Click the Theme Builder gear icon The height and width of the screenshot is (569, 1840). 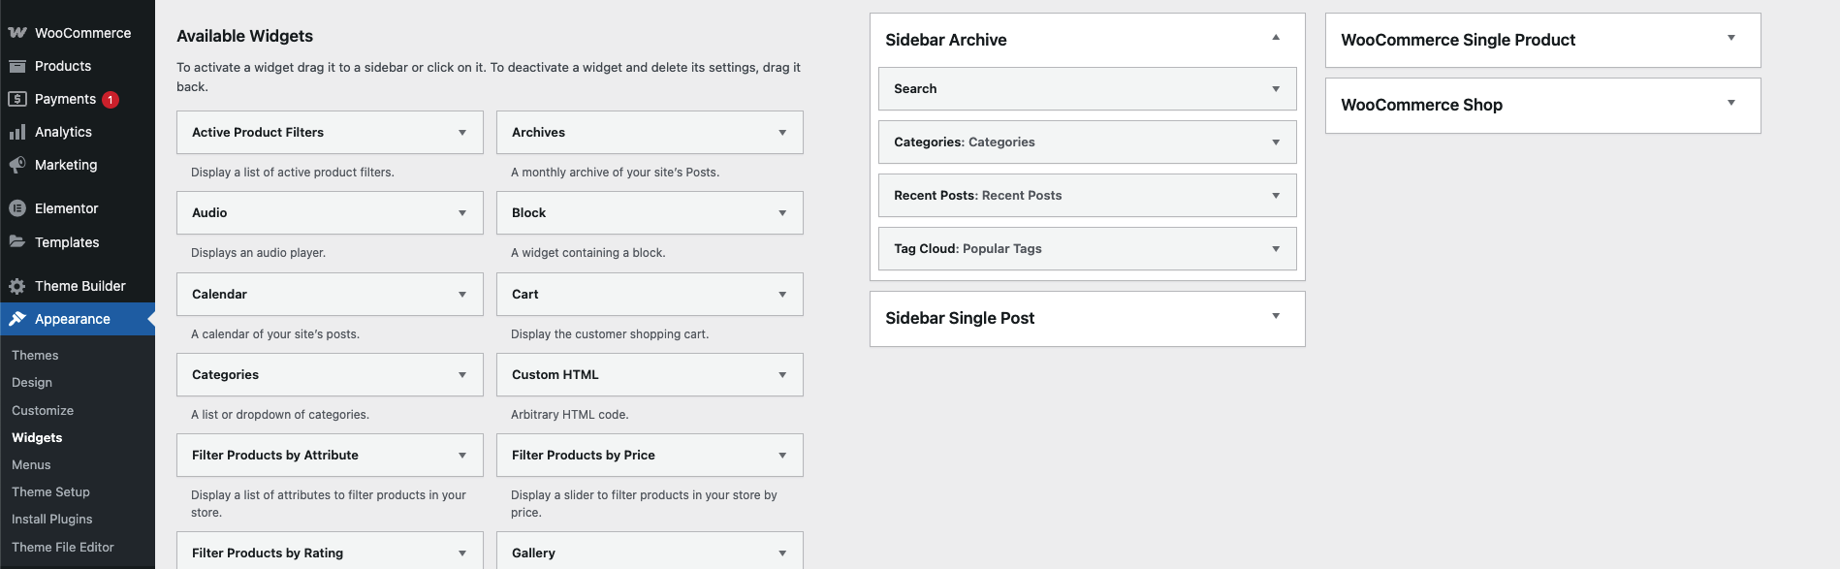(17, 286)
